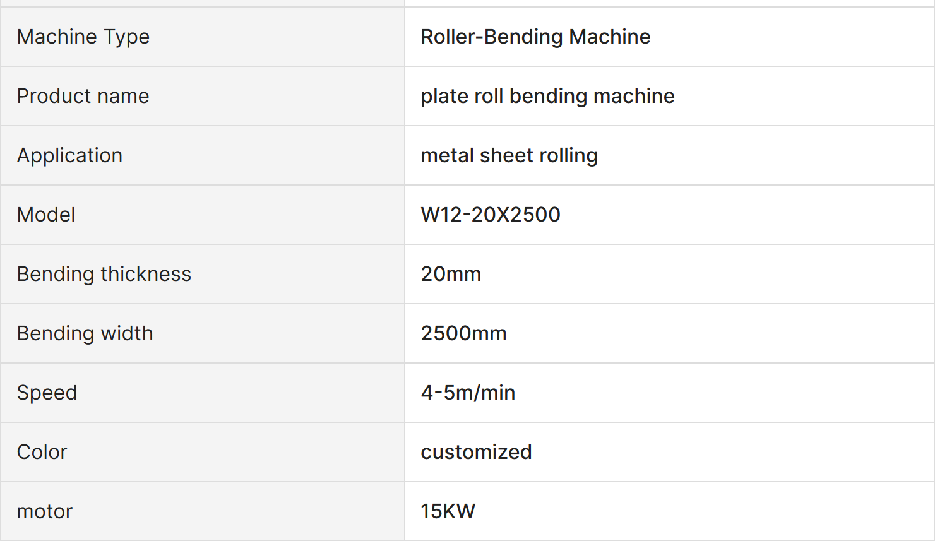Click the Color row label

[x=42, y=452]
